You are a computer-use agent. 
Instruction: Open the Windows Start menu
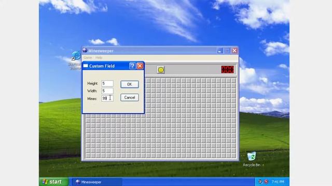pos(54,181)
